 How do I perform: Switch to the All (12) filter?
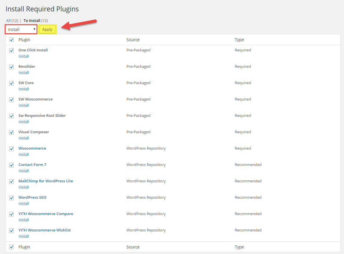(12, 21)
